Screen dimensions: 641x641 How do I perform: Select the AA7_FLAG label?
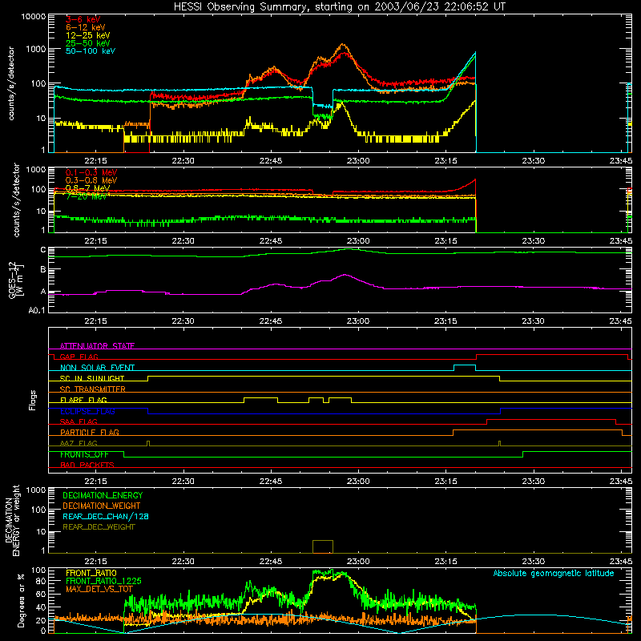tap(79, 443)
